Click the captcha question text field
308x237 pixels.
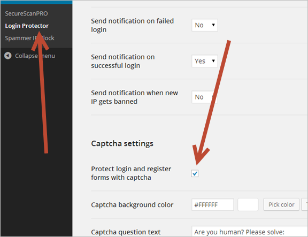coord(250,232)
